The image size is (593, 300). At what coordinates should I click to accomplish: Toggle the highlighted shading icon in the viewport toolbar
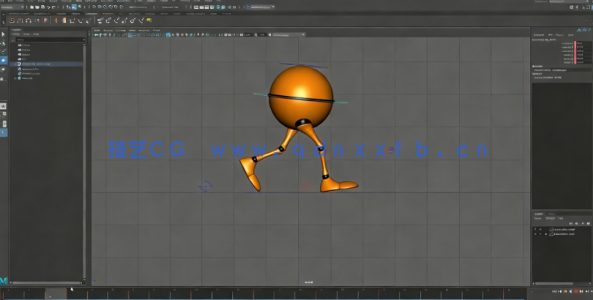click(x=131, y=34)
